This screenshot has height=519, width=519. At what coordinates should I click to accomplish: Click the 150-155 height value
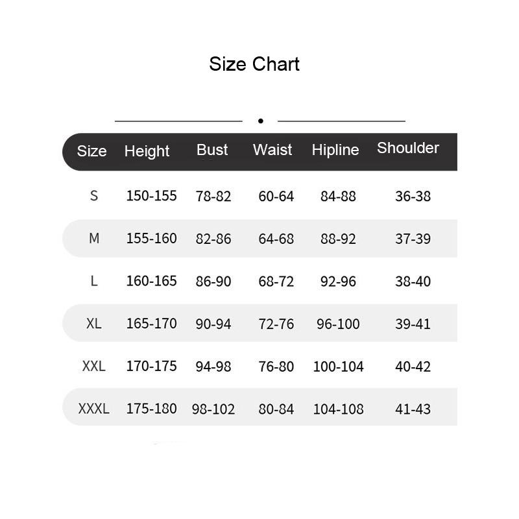pyautogui.click(x=151, y=195)
